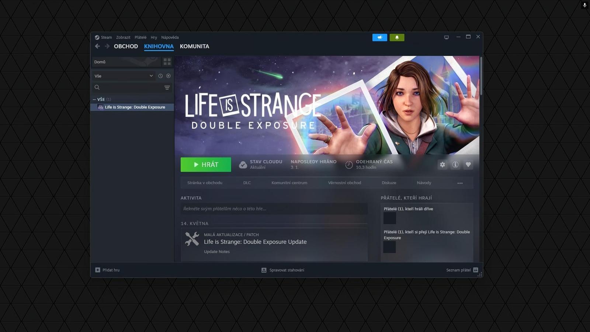Viewport: 590px width, 332px height.
Task: Collapse the VŠE (1) group
Action: tap(94, 99)
